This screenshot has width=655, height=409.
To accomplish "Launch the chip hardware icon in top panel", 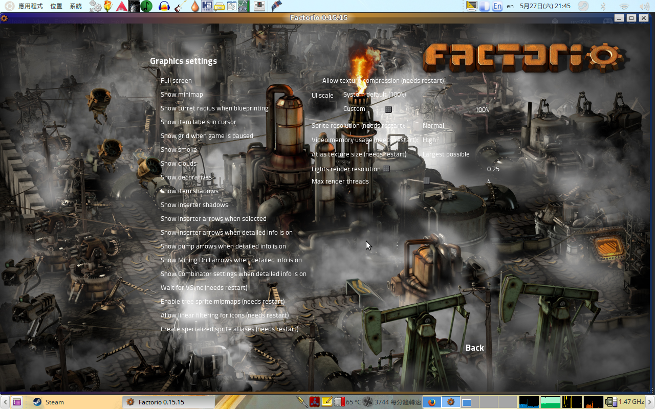I will pyautogui.click(x=259, y=6).
